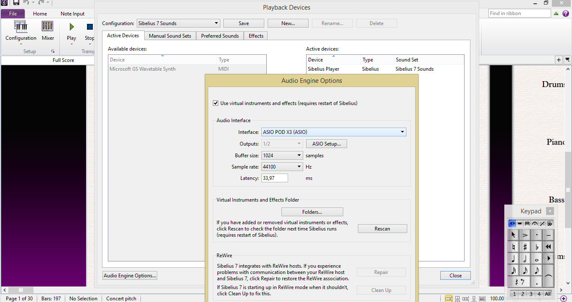Switch Keypad to voice 1
Viewport: 572px width, 302px height.
click(x=514, y=294)
